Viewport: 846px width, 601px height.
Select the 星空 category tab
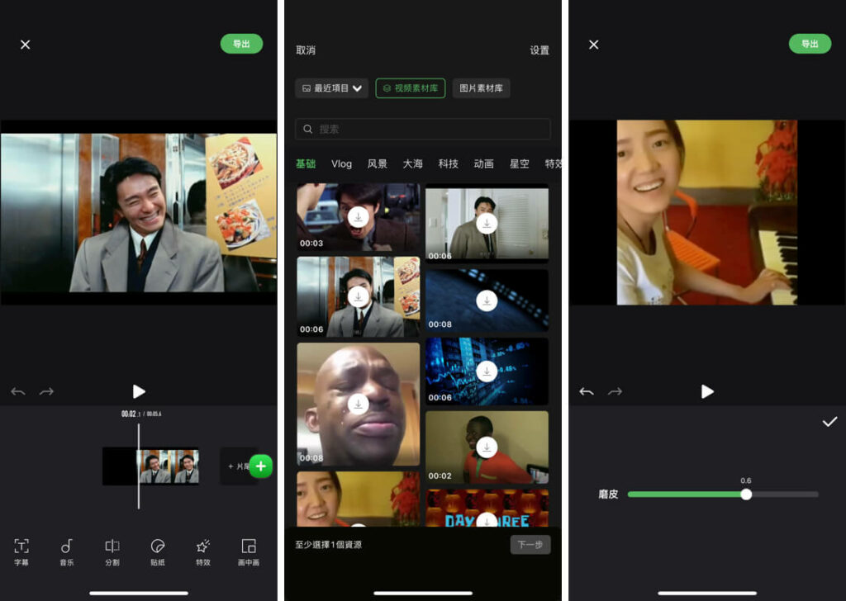[520, 163]
